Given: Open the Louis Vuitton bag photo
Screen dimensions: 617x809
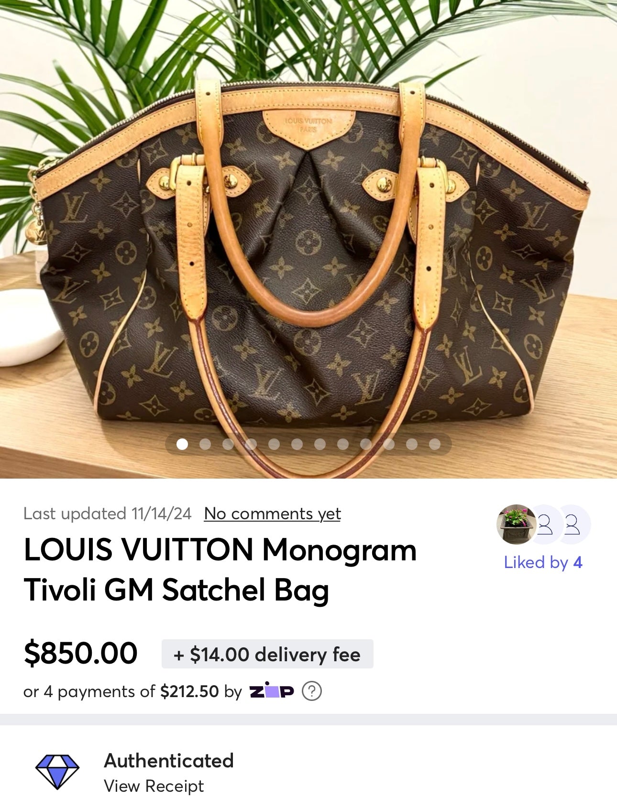Looking at the screenshot, I should click(308, 239).
